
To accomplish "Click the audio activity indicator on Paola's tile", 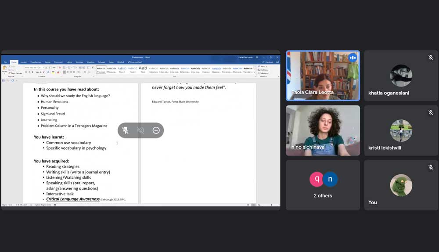I will point(353,58).
